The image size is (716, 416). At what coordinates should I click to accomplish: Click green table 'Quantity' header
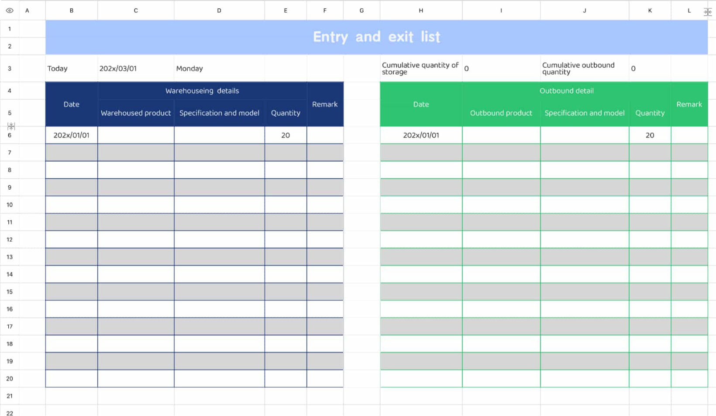tap(650, 113)
